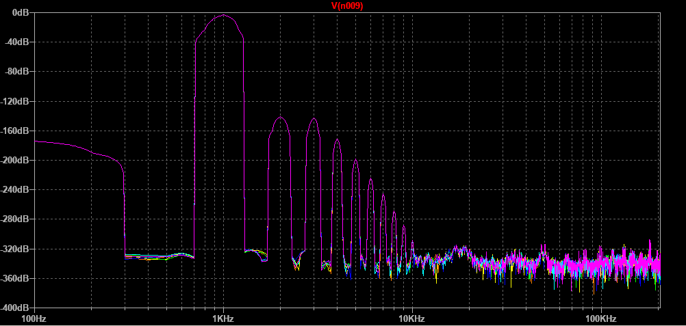
Task: Click the -200dB vertical axis label
Action: (x=16, y=161)
